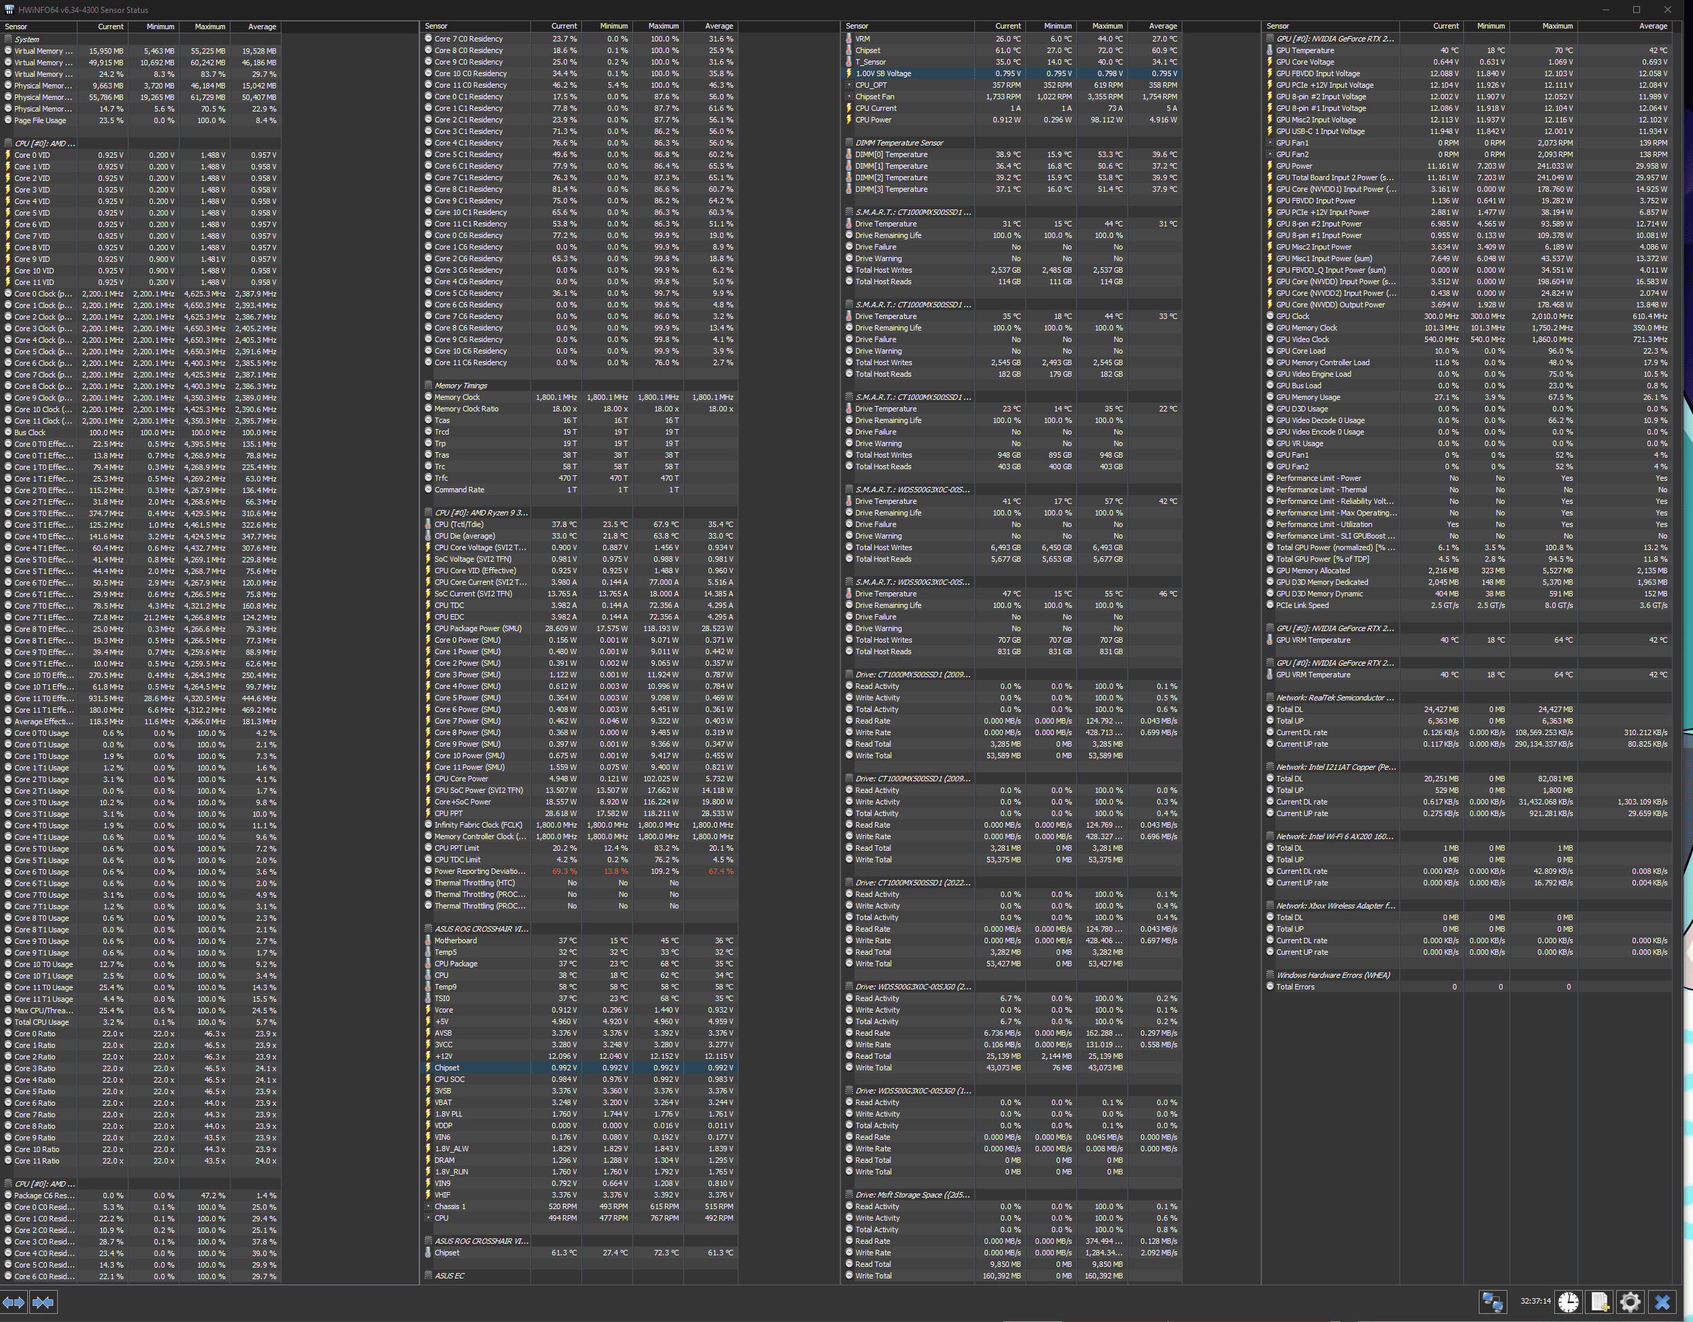Collapse the System sensor group header
This screenshot has width=1693, height=1322.
(x=27, y=39)
